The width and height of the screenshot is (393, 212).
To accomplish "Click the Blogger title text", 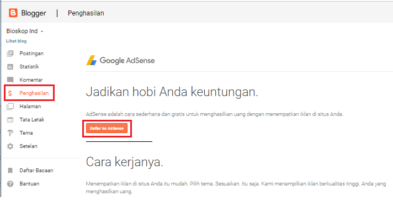I will [34, 13].
